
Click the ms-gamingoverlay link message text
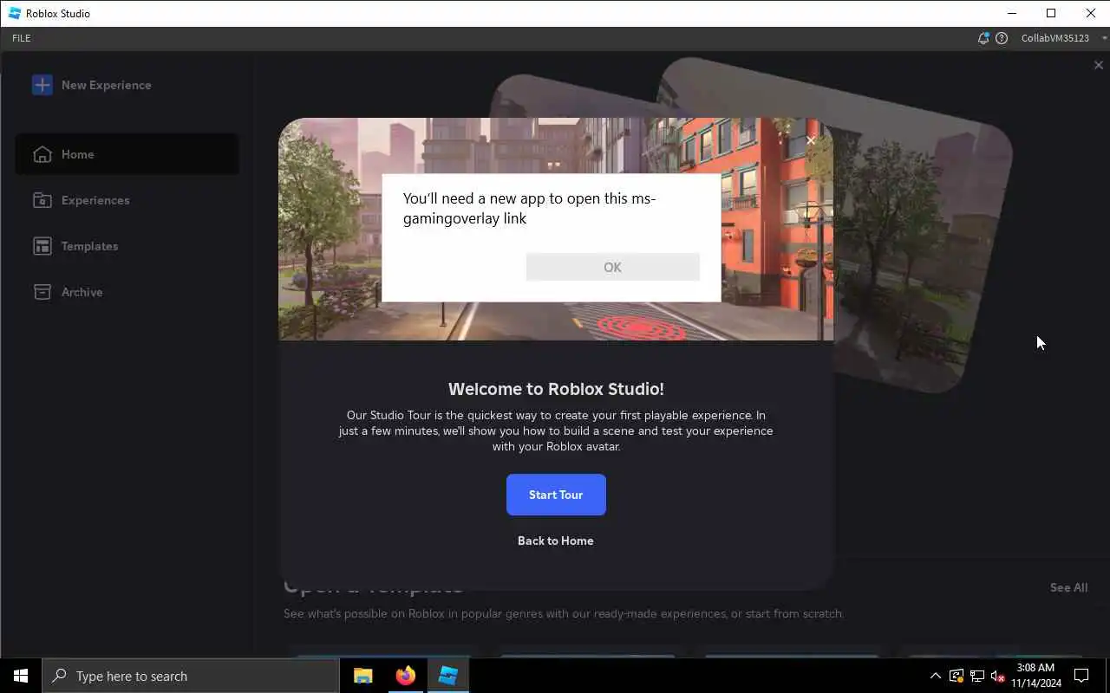(529, 208)
